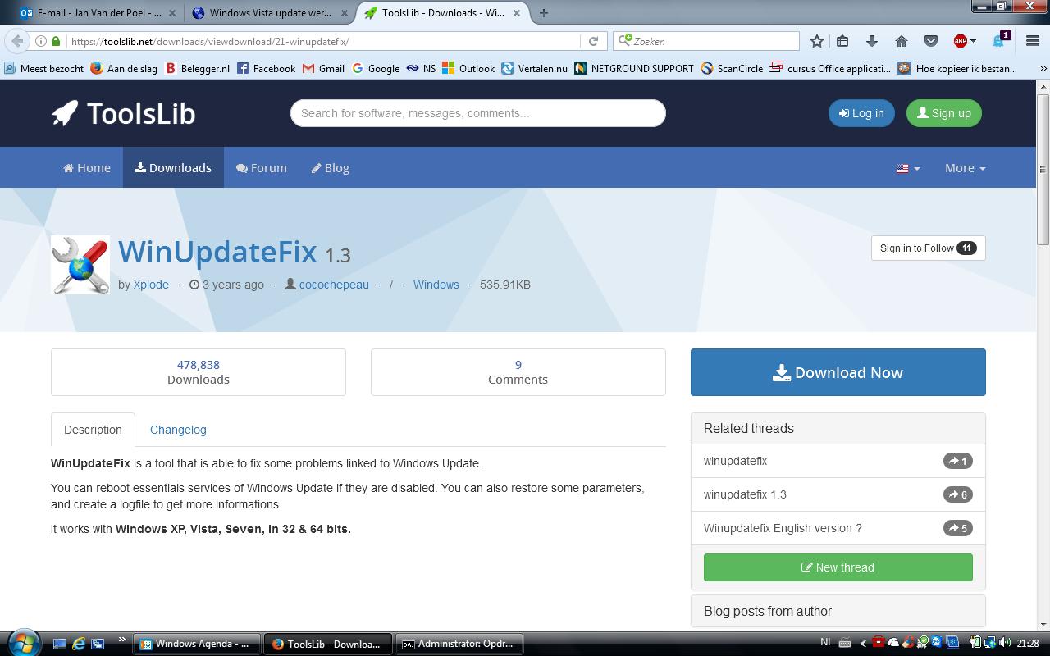
Task: Click the red toolbox tray icon
Action: 878,643
